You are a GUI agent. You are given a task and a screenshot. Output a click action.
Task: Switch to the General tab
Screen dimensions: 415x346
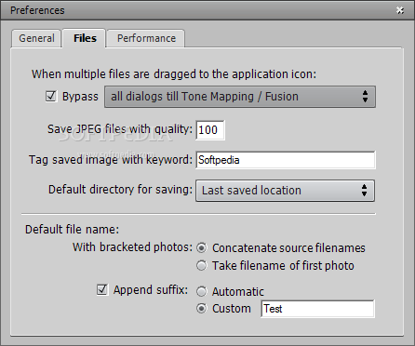pyautogui.click(x=36, y=38)
